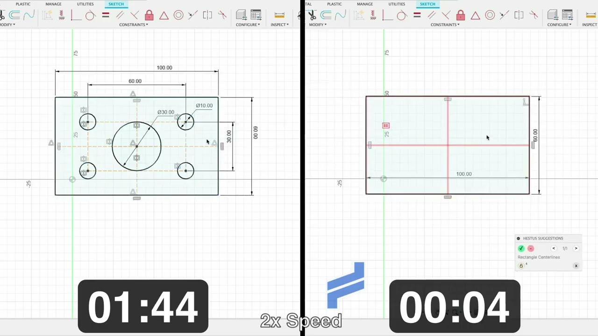
Task: Click the red rectangle constraint glyph in sketch
Action: (x=385, y=126)
